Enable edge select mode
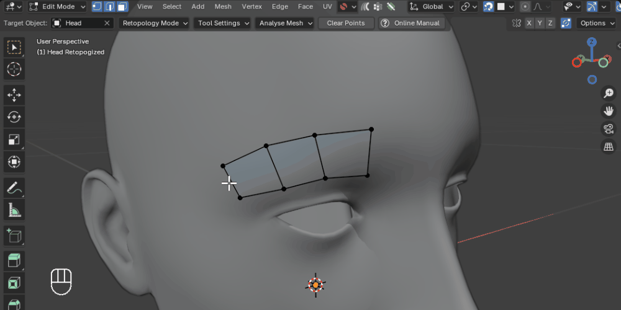The image size is (621, 310). tap(110, 6)
